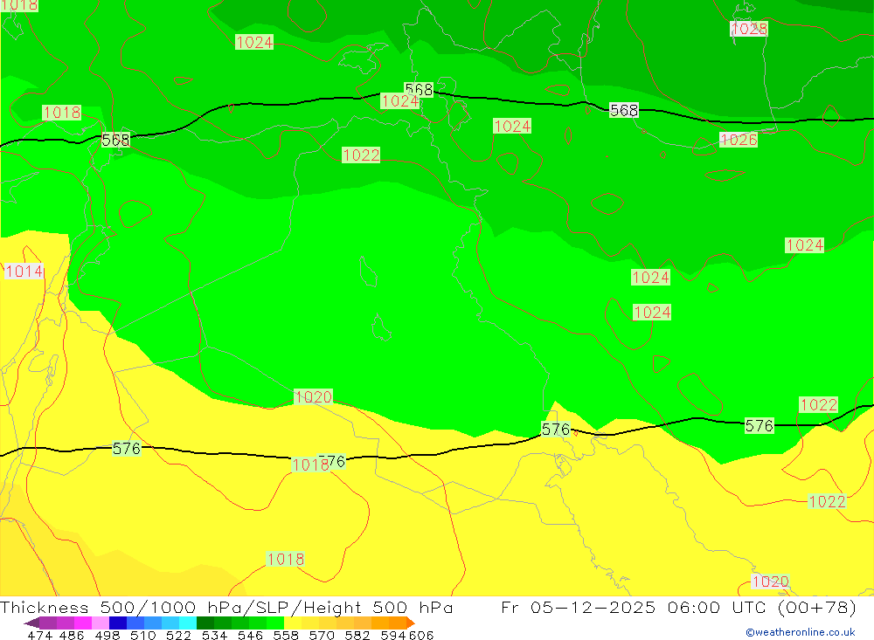Pick the magenta swatch in the legend
This screenshot has width=874, height=640.
coord(82,623)
